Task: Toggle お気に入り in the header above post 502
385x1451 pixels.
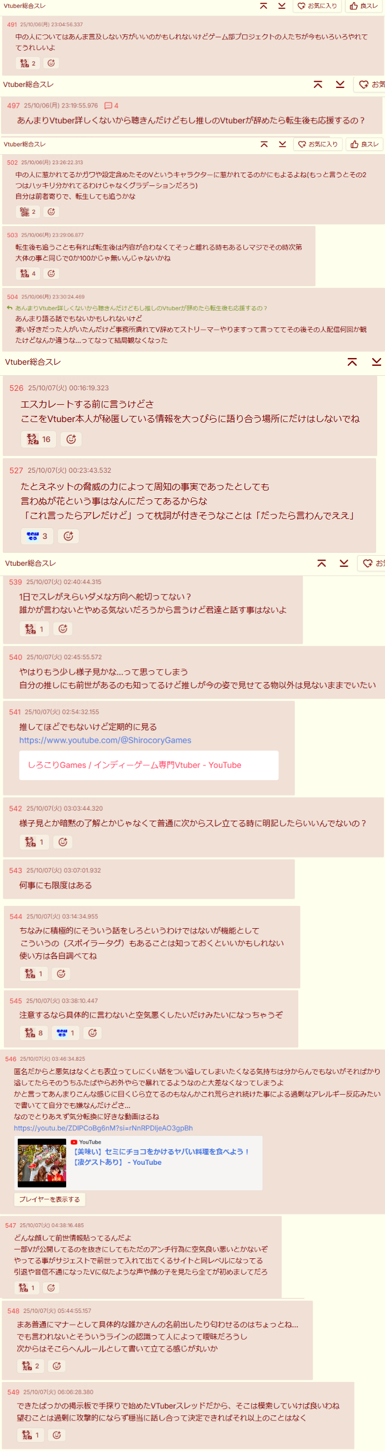Action: click(x=318, y=144)
